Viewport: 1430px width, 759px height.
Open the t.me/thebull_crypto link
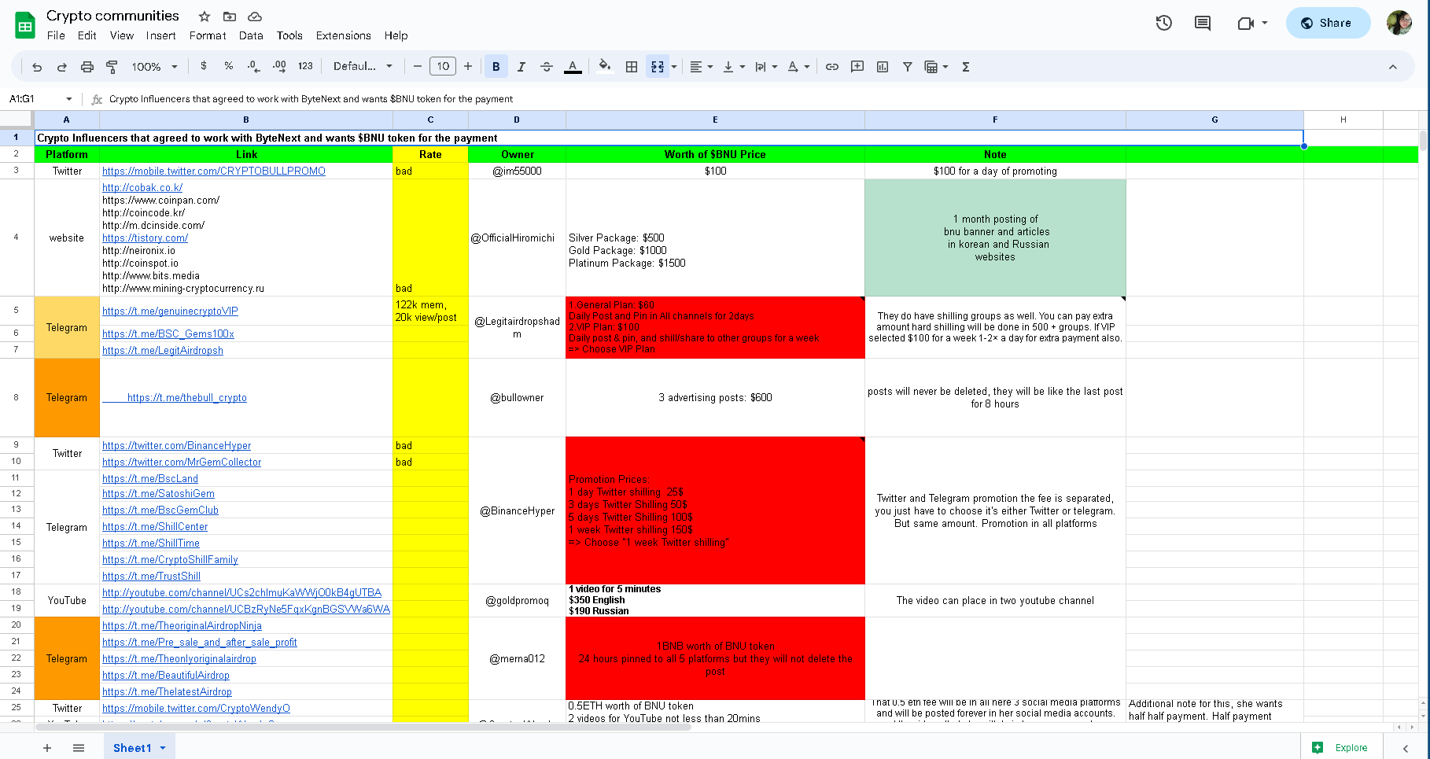[187, 397]
